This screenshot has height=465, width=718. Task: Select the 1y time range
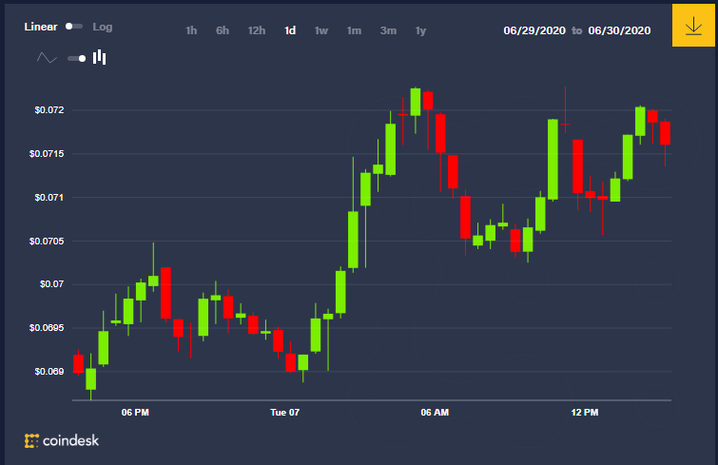coord(420,30)
